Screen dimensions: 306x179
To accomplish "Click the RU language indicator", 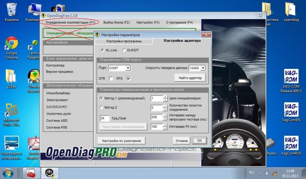I will click(x=252, y=172).
